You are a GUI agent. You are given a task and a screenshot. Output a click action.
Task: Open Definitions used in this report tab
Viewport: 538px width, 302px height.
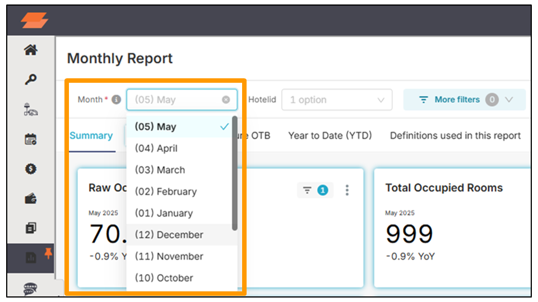(455, 135)
